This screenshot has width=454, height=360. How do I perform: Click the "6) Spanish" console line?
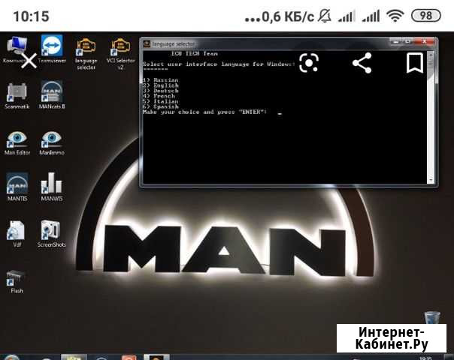point(161,106)
